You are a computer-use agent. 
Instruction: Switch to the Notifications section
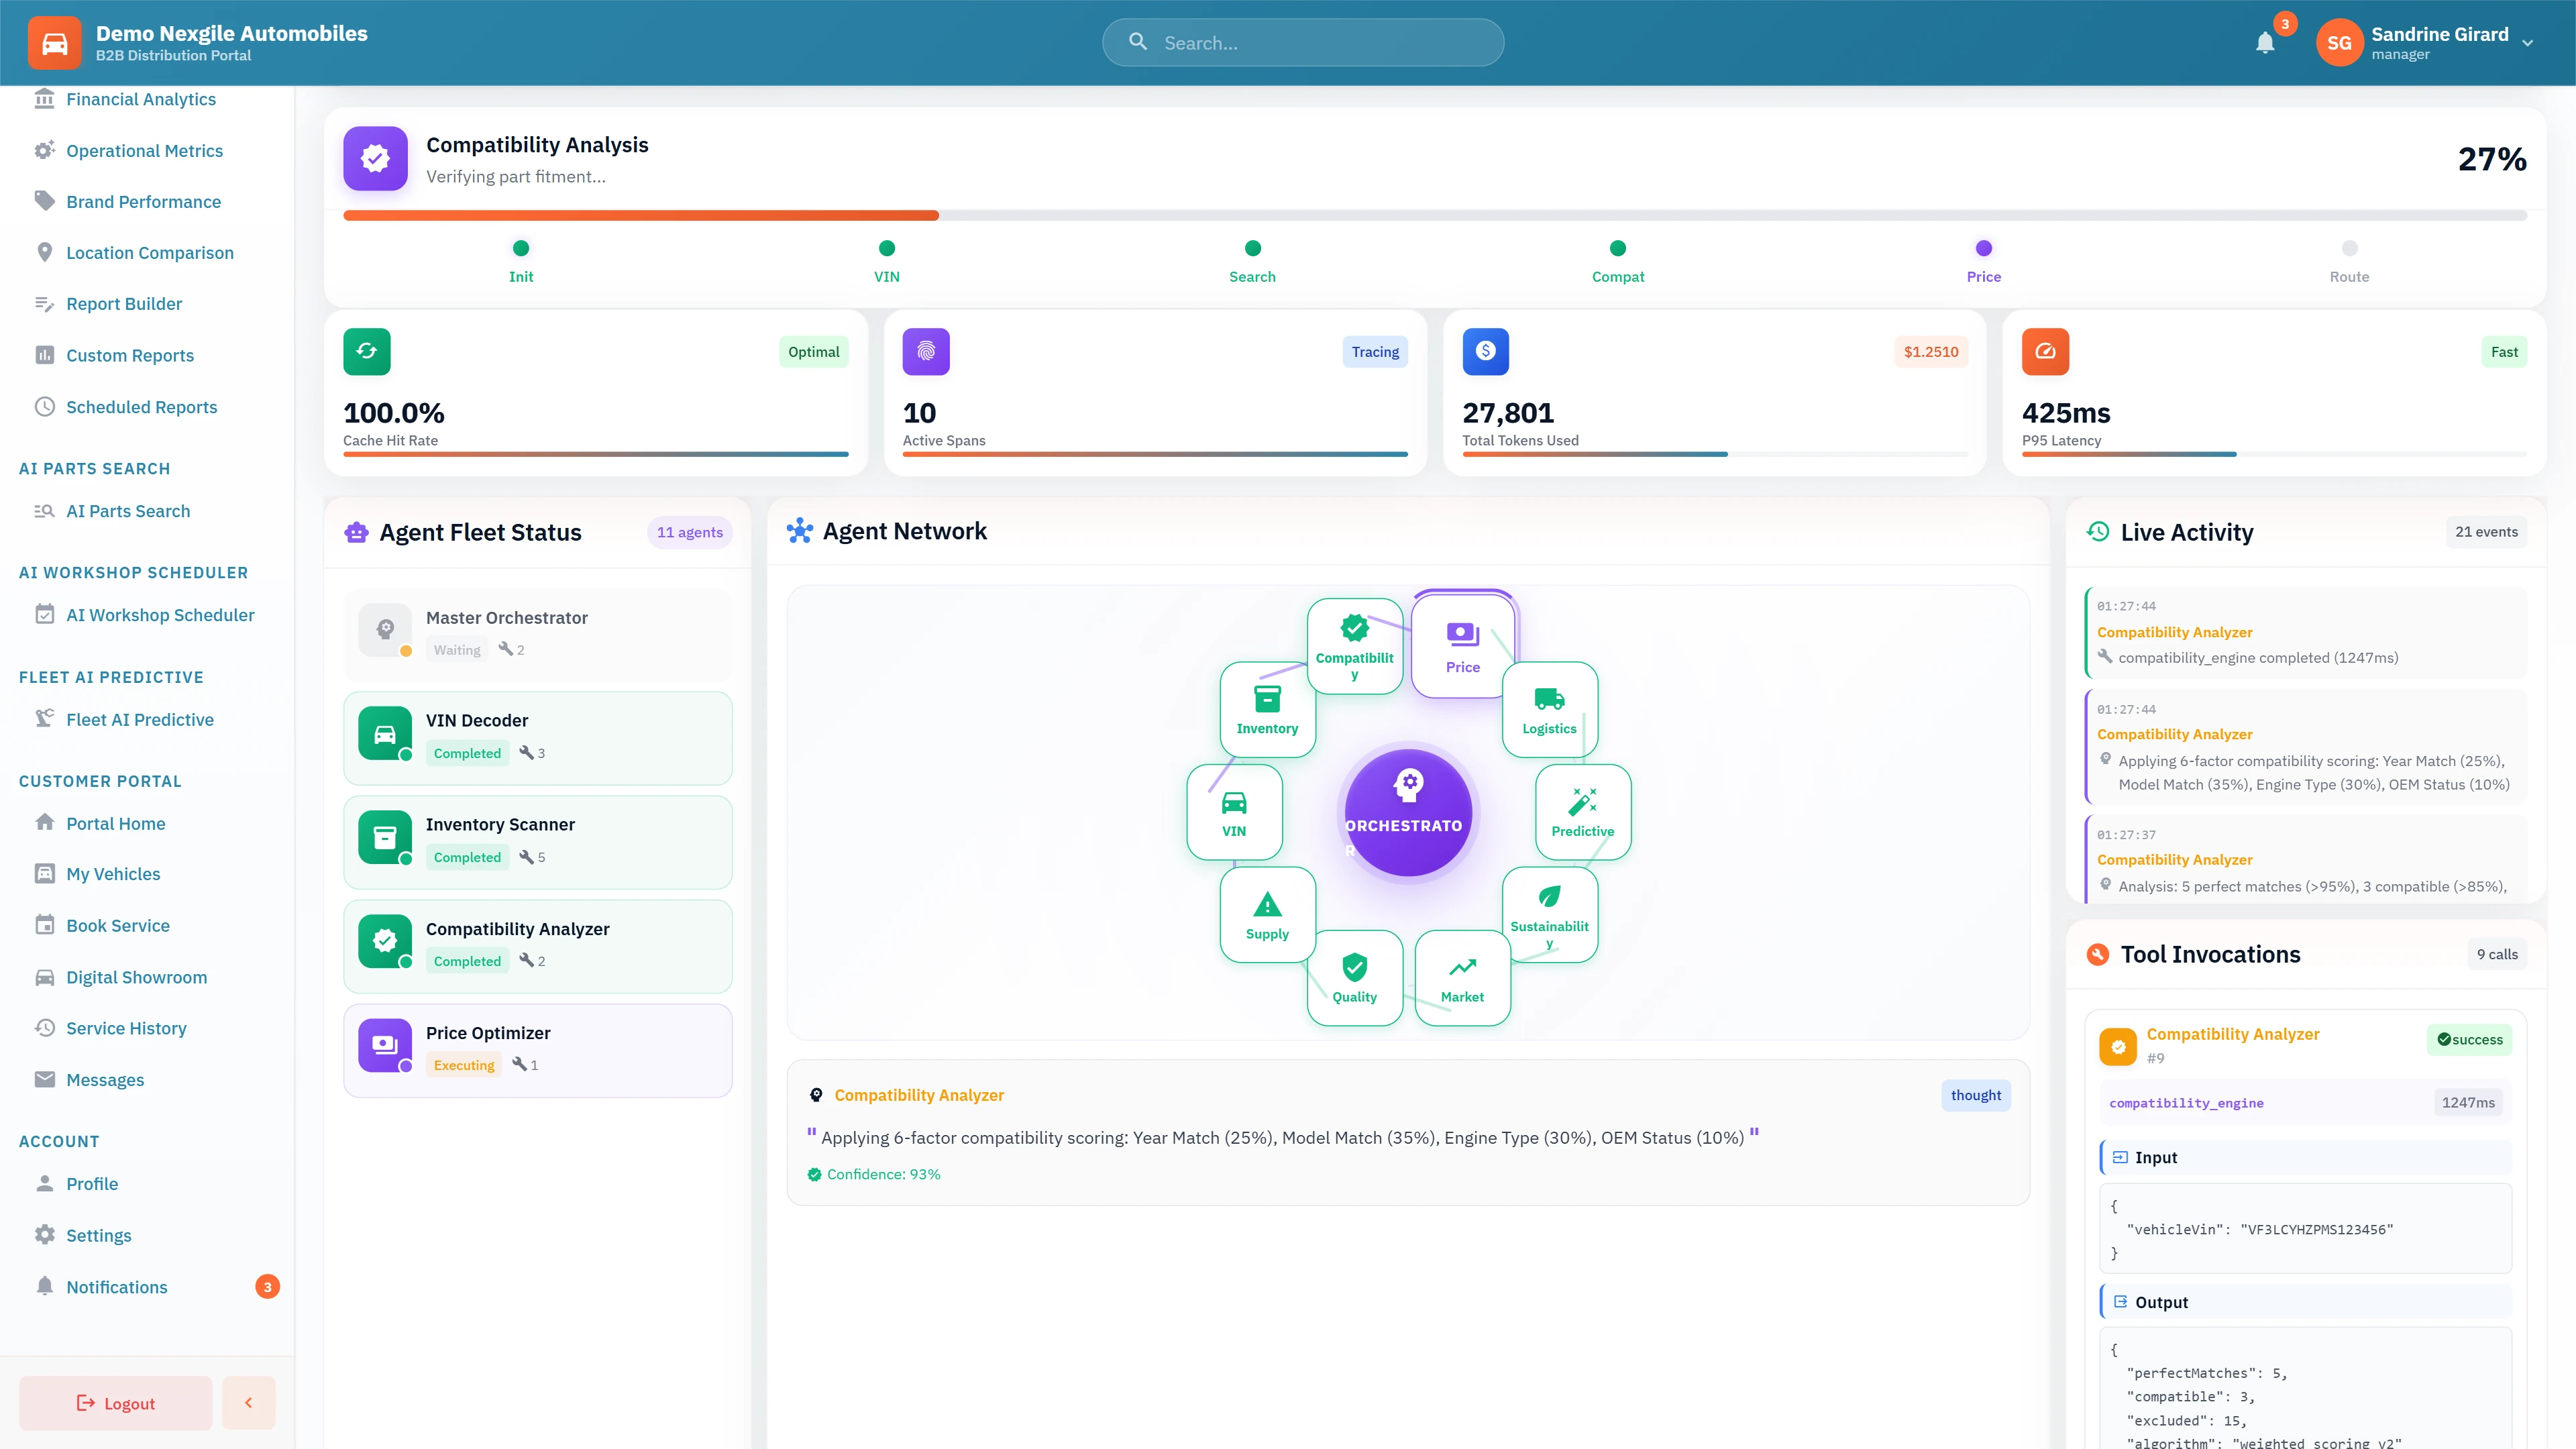(x=116, y=1287)
